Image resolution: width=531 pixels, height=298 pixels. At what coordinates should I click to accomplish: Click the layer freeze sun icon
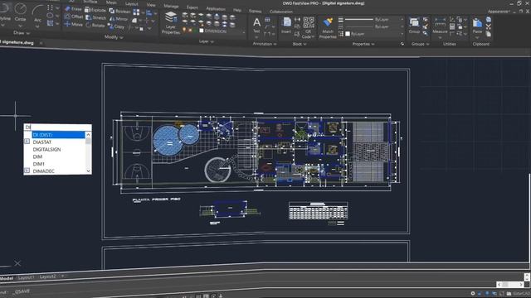190,31
